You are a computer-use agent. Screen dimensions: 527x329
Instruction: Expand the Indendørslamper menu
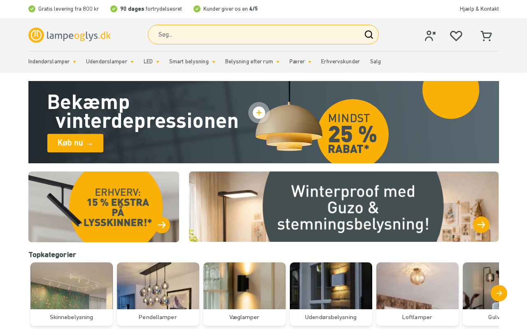coord(52,62)
